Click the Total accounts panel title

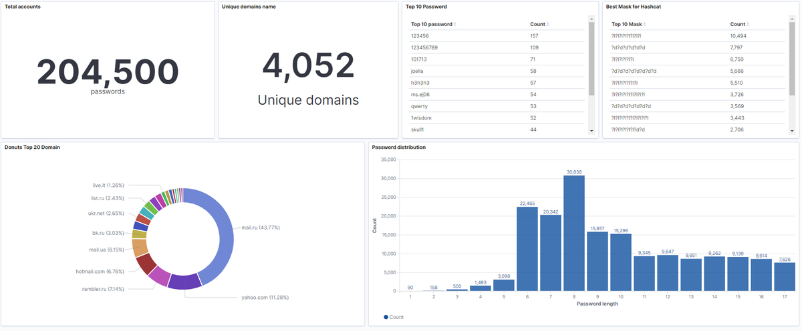click(x=22, y=7)
